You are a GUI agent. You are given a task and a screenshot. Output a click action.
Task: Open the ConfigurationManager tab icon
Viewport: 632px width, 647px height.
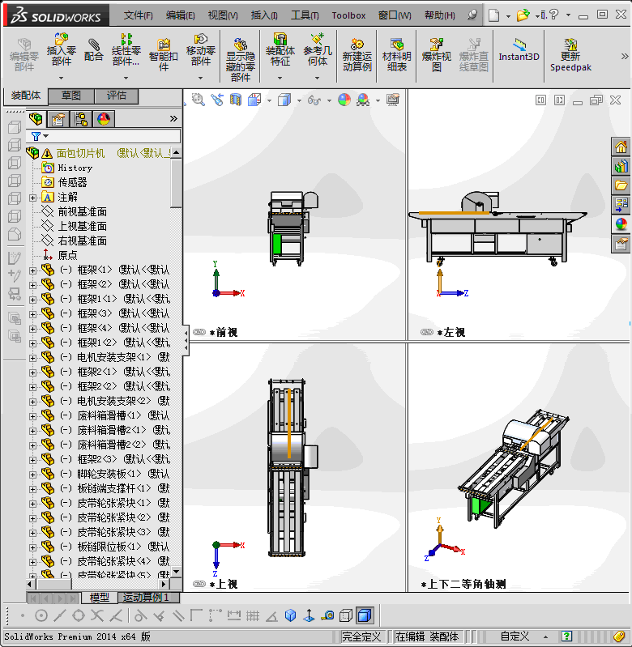pos(81,119)
